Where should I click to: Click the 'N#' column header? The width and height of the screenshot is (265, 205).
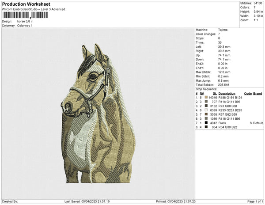click(202, 94)
